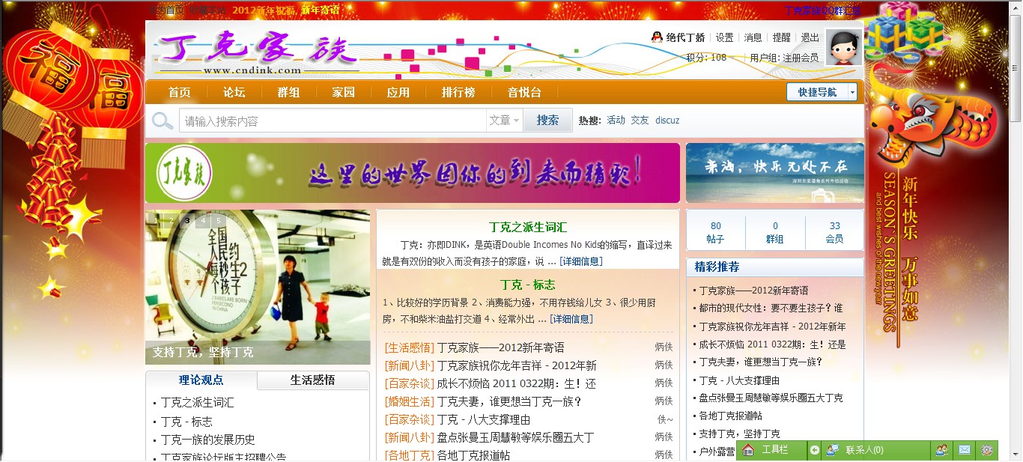Open 消息 in the user menu

pos(753,37)
